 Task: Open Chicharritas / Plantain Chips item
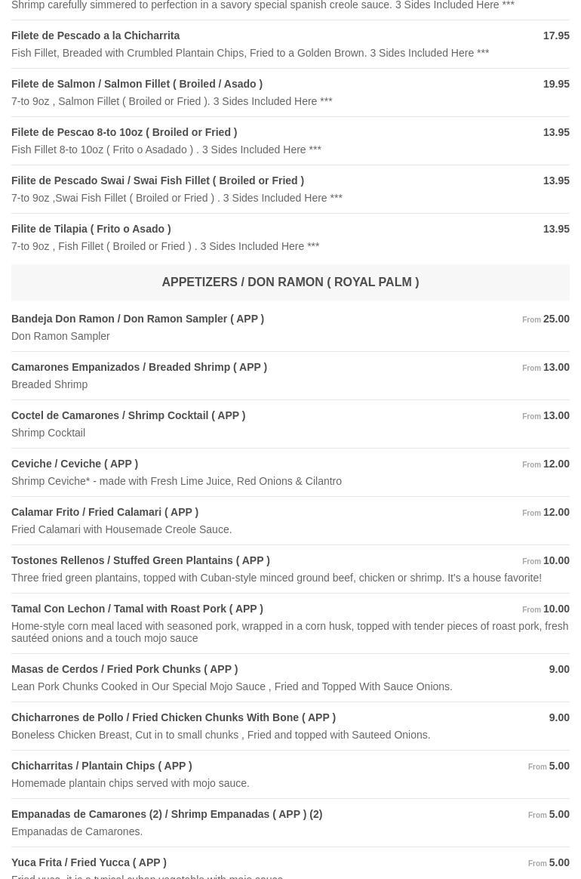(x=101, y=766)
